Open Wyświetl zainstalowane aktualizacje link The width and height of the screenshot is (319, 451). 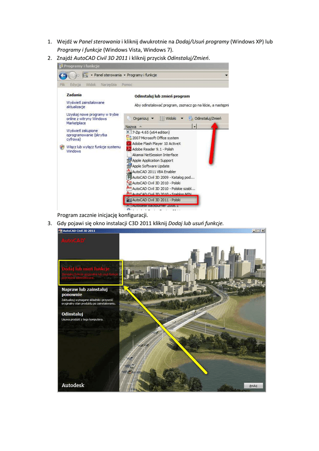tap(85, 104)
